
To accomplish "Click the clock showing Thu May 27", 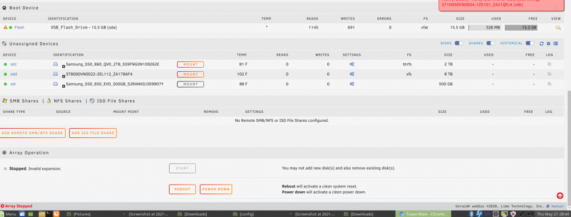I will [x=553, y=214].
